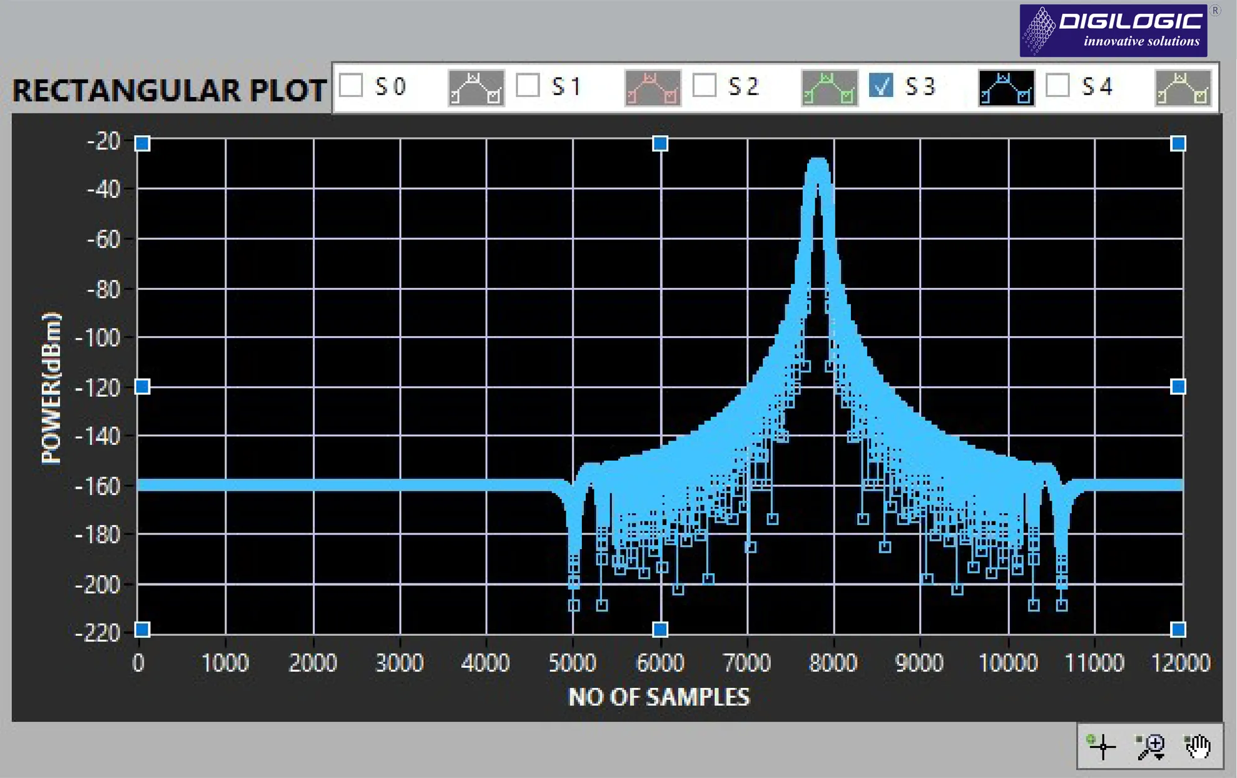Activate the hand panning tool
1237x778 pixels.
tap(1198, 746)
